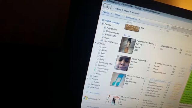Select the song 'Otis'
Viewport: 192px width, 108px height.
point(161,49)
